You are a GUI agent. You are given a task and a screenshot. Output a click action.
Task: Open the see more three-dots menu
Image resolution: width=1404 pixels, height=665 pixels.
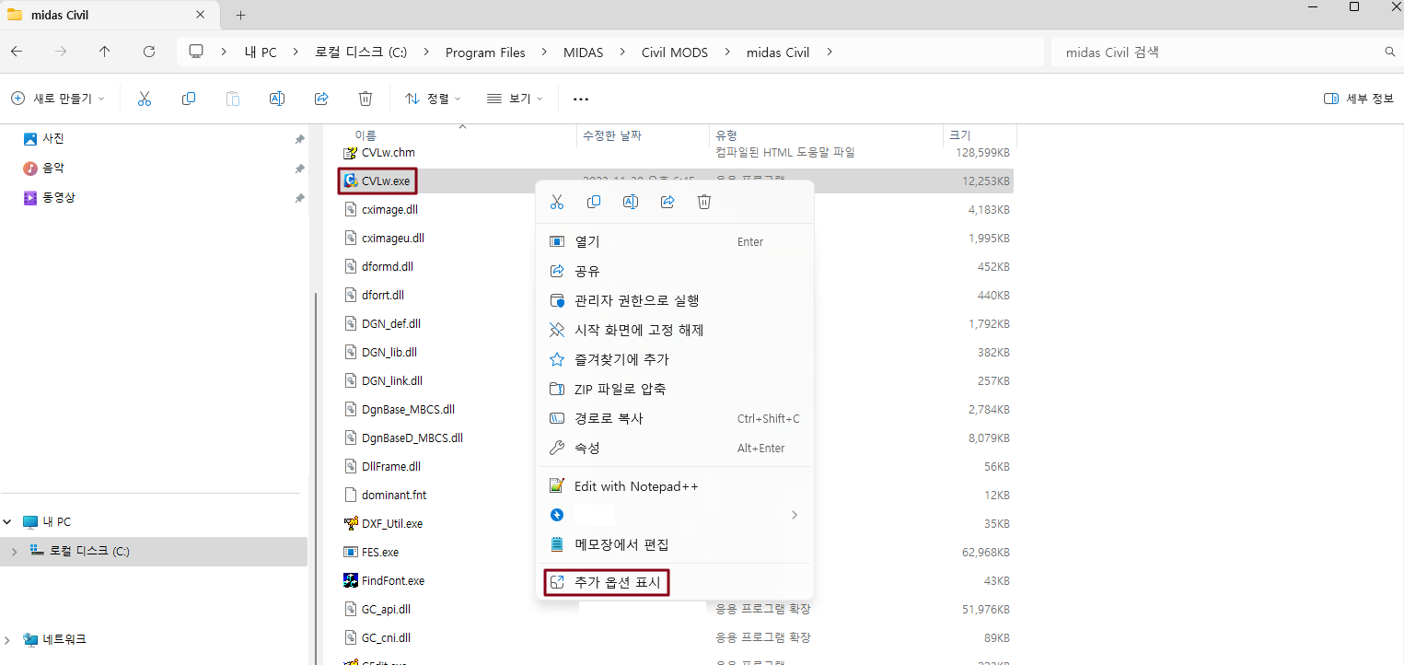point(580,99)
